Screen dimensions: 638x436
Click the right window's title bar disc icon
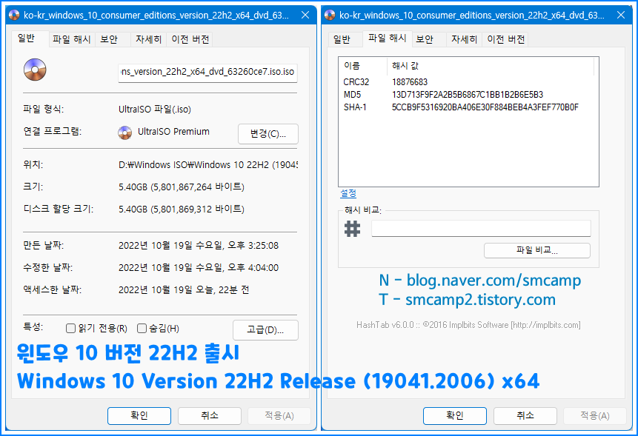pyautogui.click(x=330, y=16)
